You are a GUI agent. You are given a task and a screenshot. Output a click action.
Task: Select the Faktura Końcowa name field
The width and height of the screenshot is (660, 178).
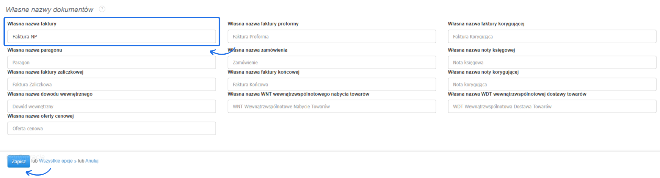(331, 85)
